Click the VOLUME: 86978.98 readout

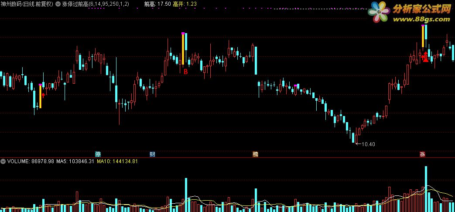[31, 161]
